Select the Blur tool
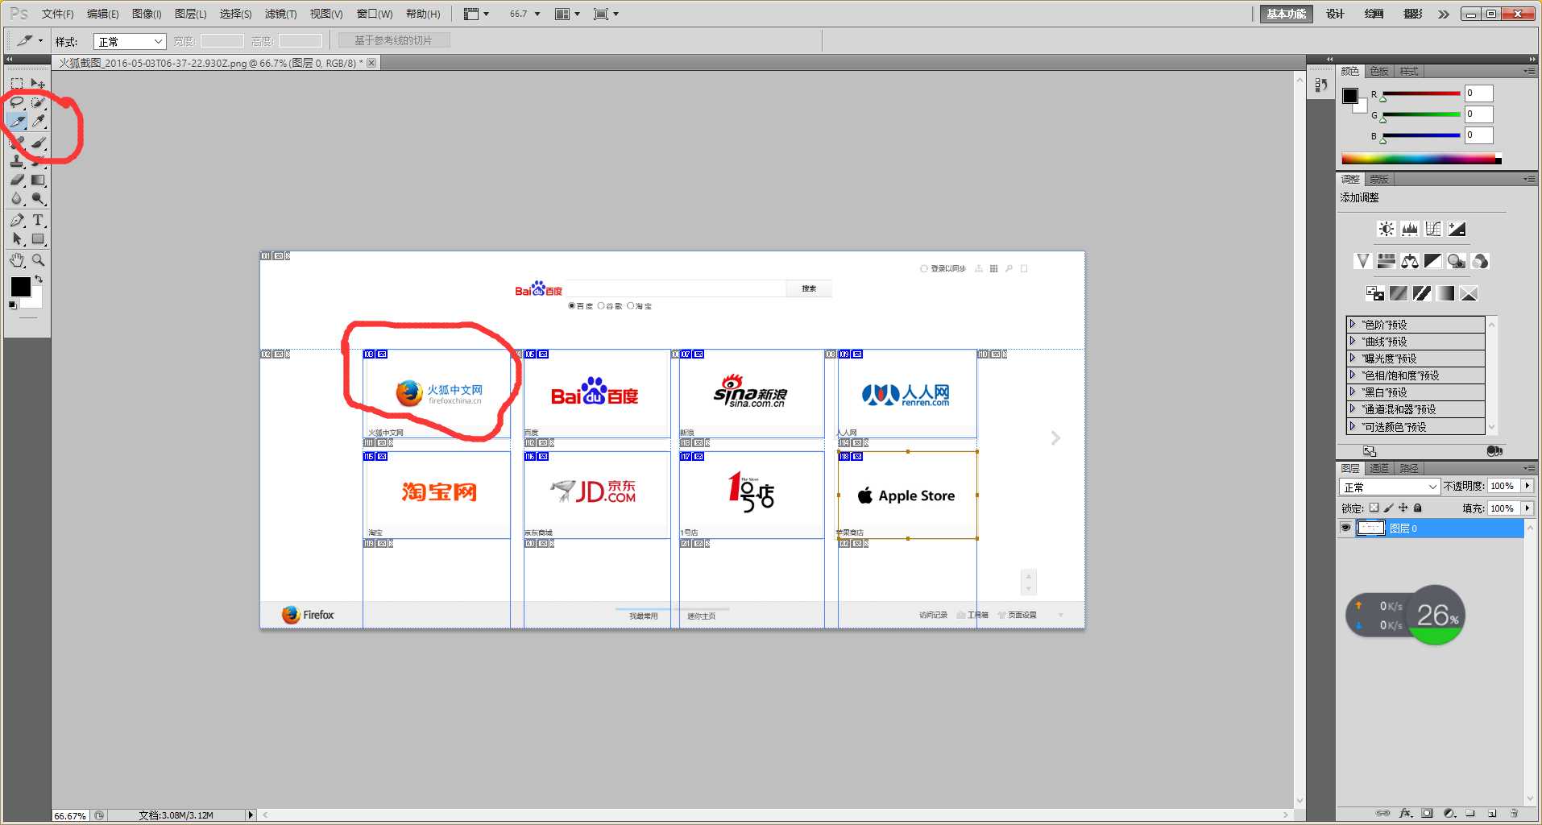 pos(17,198)
